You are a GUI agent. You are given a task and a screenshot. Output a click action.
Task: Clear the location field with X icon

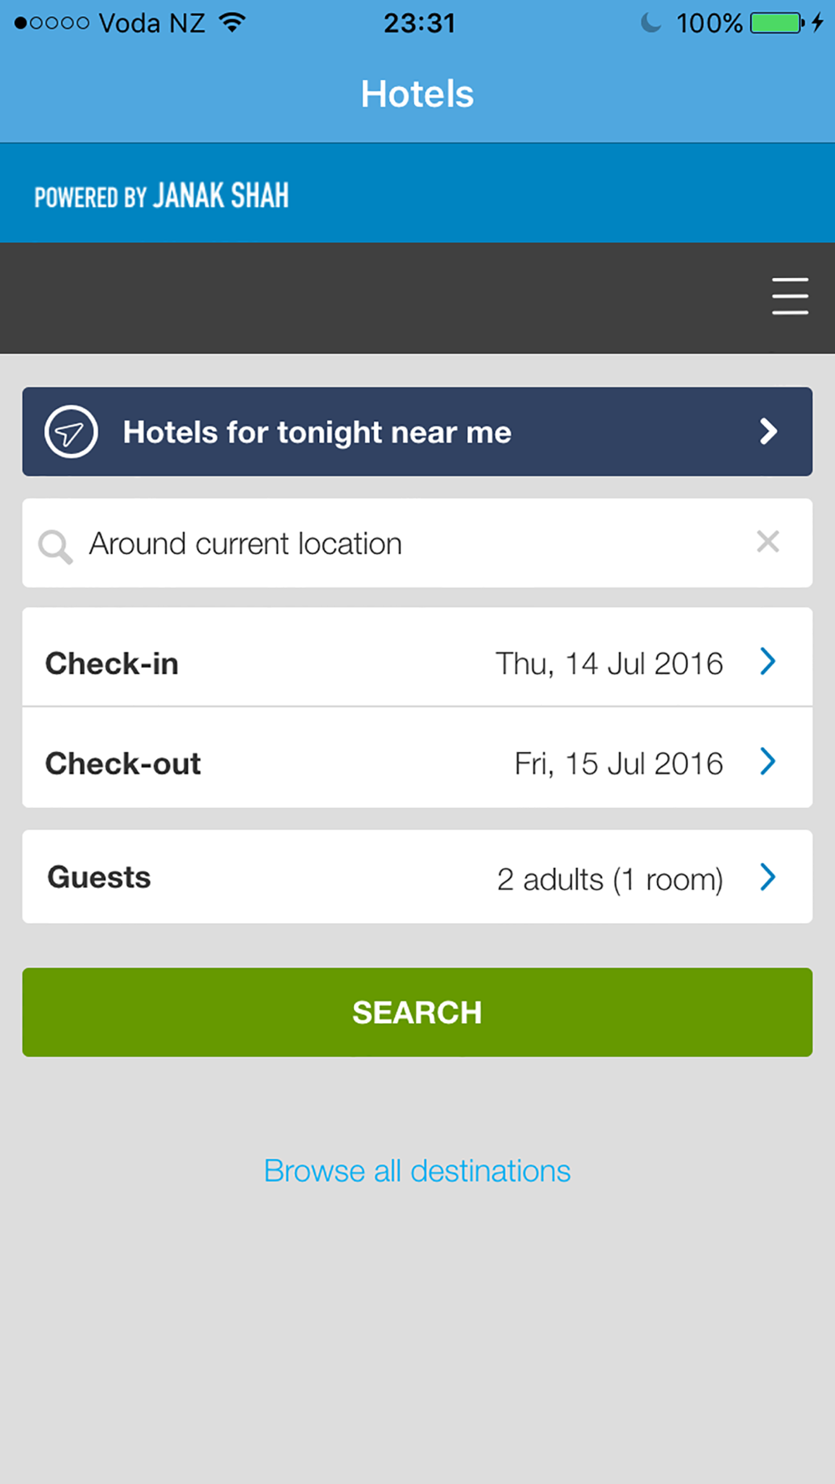coord(768,542)
